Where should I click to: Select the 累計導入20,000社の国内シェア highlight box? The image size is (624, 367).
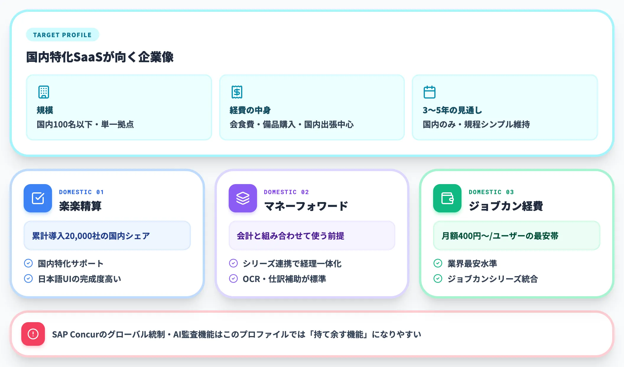point(107,235)
